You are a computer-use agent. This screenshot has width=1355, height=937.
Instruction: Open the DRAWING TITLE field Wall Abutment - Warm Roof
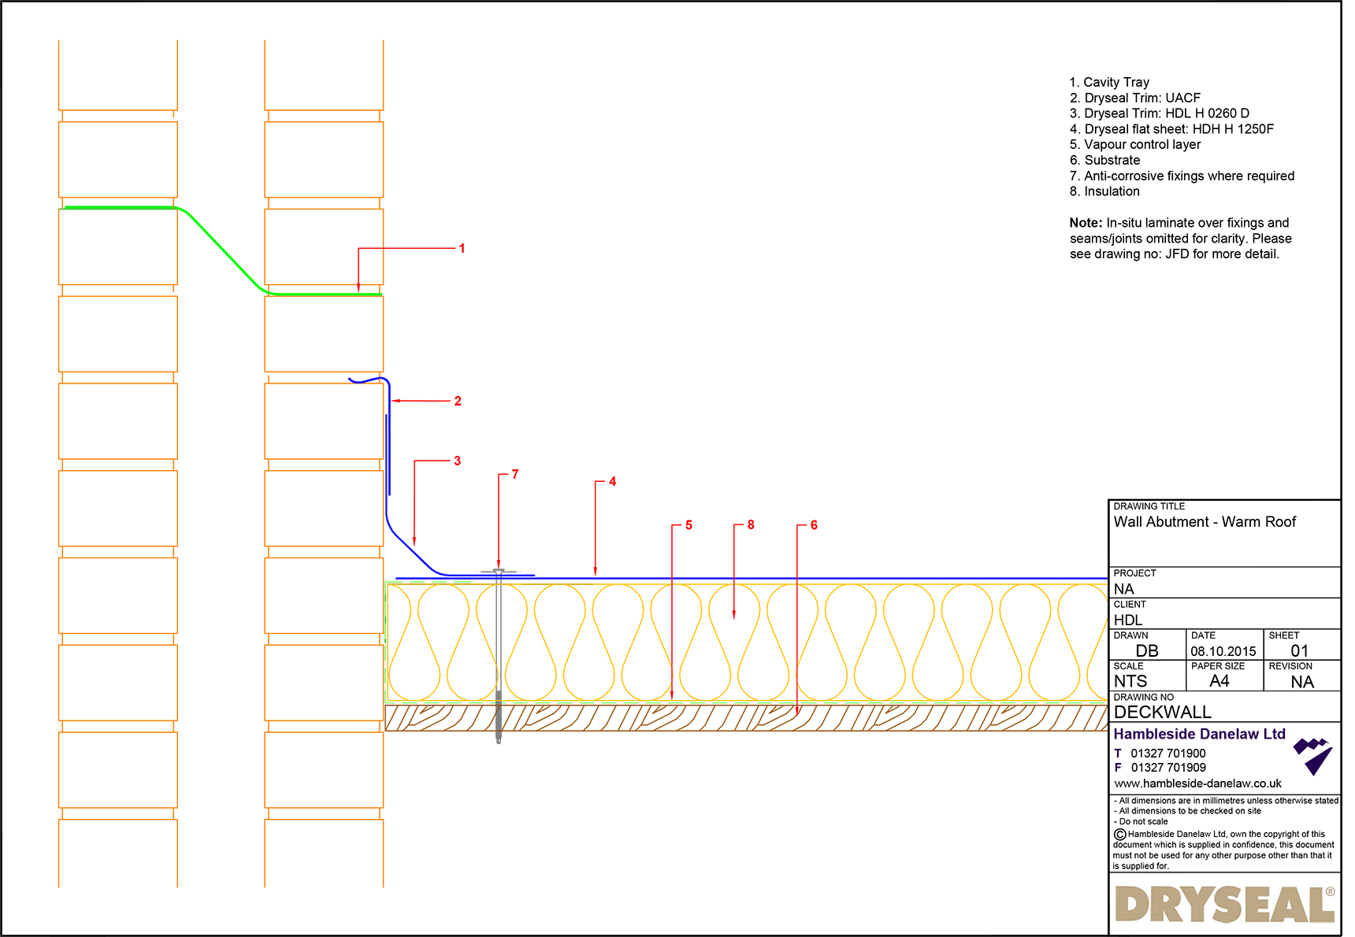coord(1204,521)
